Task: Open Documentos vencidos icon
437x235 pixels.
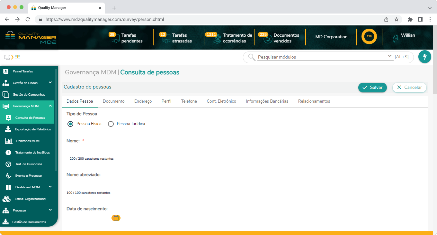Action: (x=267, y=39)
